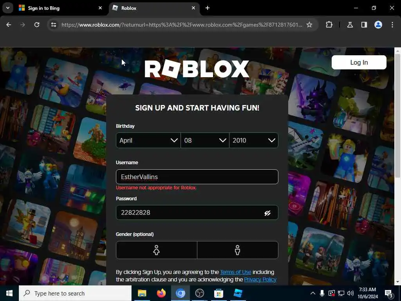Open the birthday day dropdown showing 08

(205, 140)
